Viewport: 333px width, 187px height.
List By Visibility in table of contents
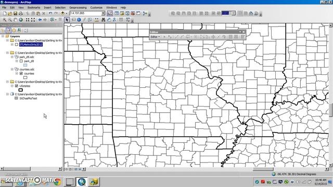(x=14, y=31)
